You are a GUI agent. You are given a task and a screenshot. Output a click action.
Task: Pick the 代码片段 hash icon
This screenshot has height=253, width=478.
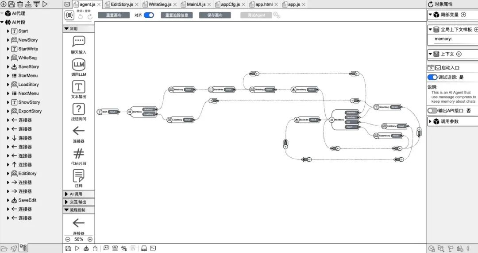[79, 153]
